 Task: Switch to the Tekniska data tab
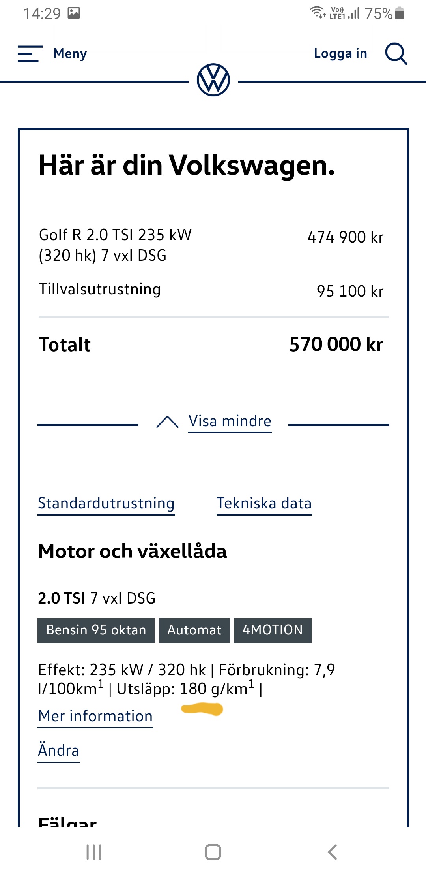264,504
